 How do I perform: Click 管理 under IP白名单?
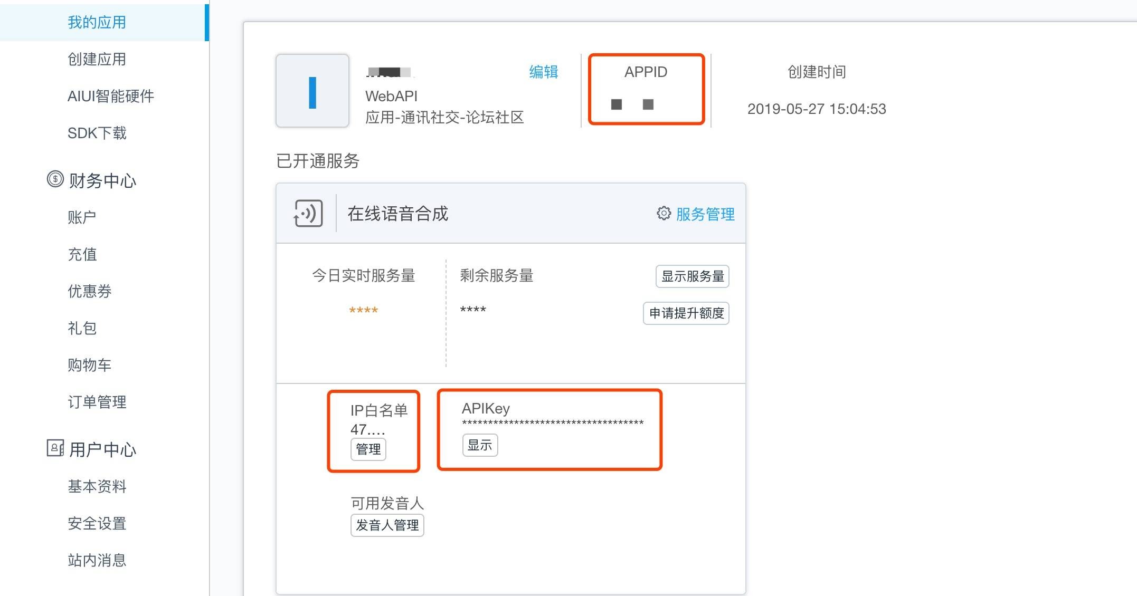coord(368,449)
